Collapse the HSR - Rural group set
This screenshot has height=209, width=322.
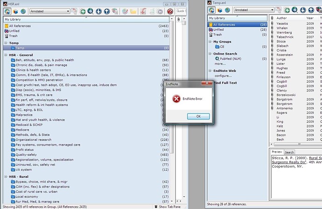[6, 176]
